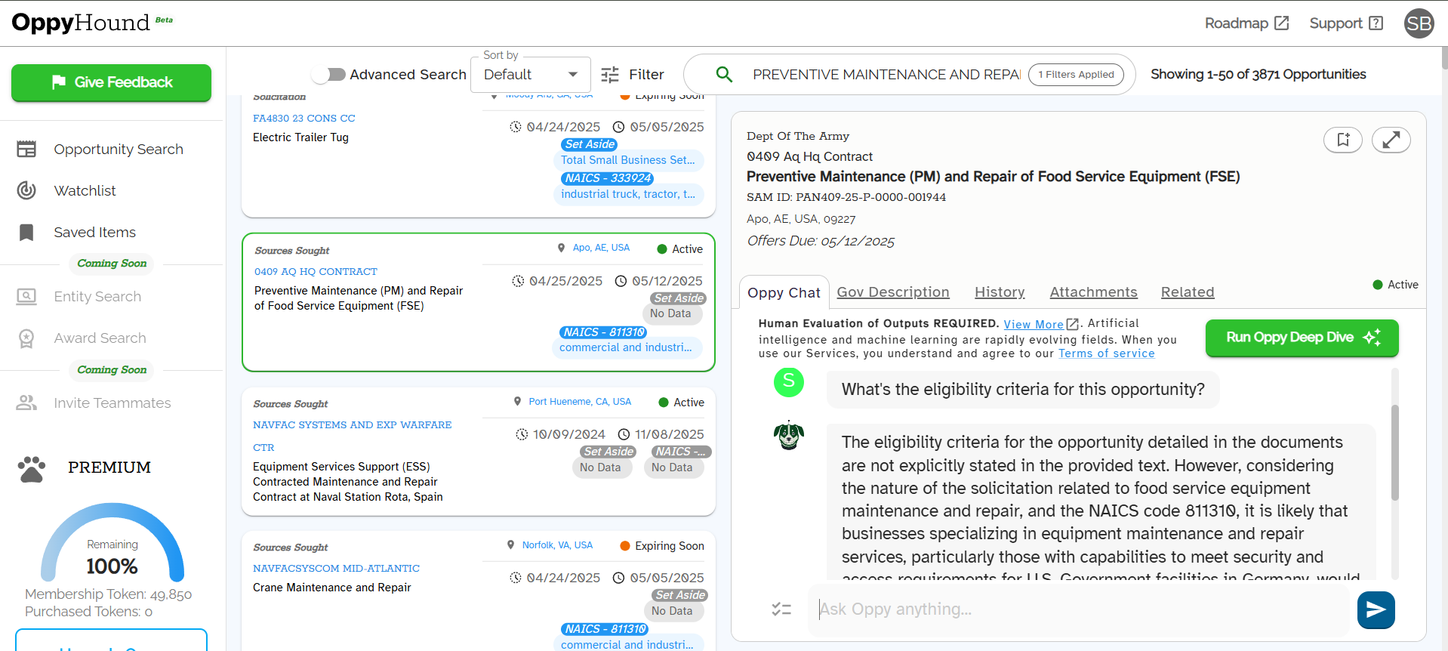Click the Ask Oppy anything input field

click(1078, 609)
